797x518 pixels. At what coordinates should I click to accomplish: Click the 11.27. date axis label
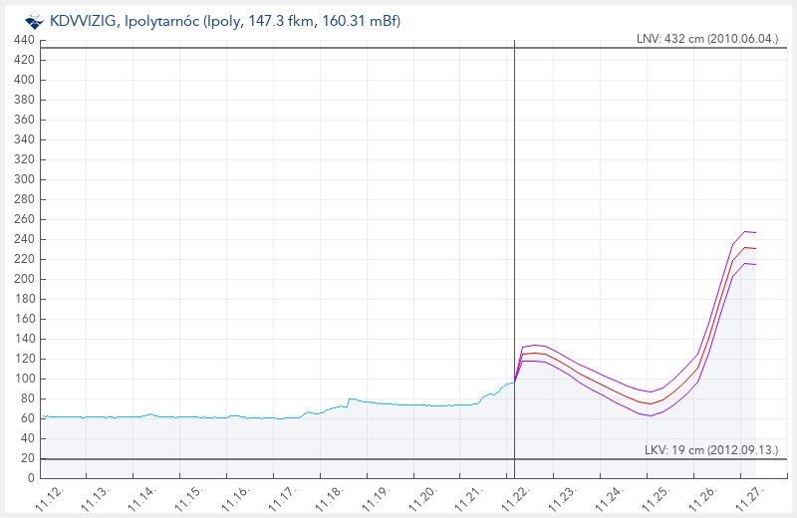point(753,498)
